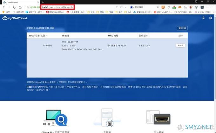Viewport: 216px width, 133px height.
Task: Open a new browser tab
Action: 43,2
